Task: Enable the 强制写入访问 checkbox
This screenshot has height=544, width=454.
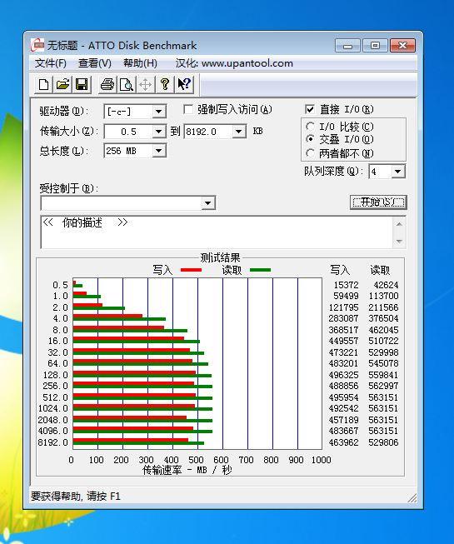Action: click(x=188, y=110)
